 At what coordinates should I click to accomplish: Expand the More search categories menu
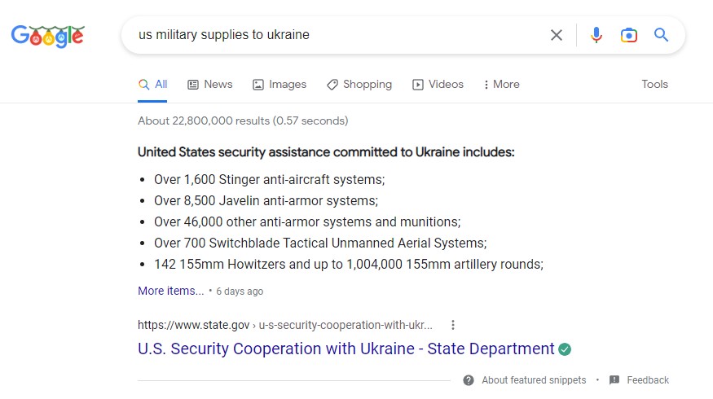pyautogui.click(x=502, y=85)
